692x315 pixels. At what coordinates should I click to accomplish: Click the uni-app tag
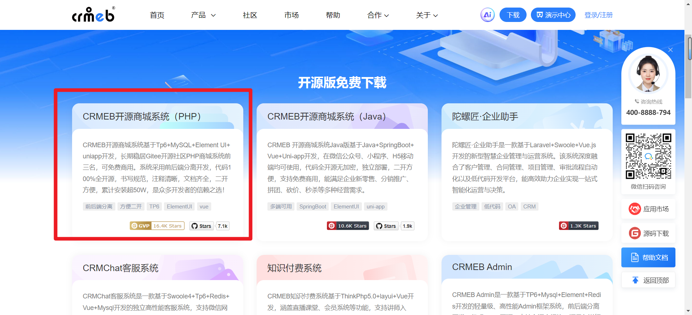tap(376, 206)
